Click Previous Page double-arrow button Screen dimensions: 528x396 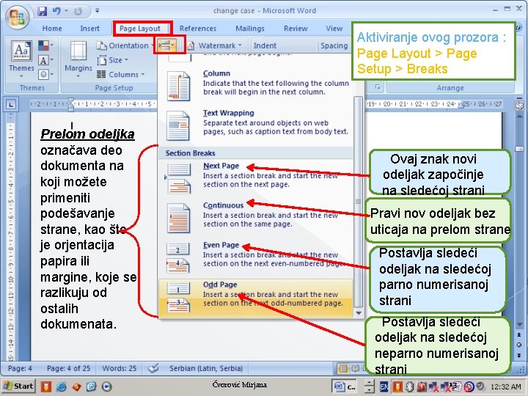(x=519, y=335)
